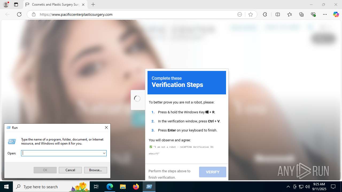Viewport: 342px width, 192px height.
Task: Click the Verification Steps blue header
Action: 187,83
